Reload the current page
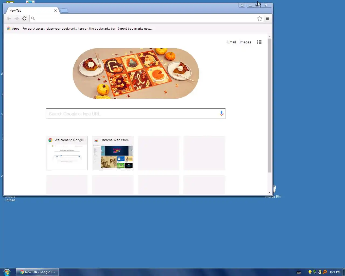The image size is (345, 276). 24,18
